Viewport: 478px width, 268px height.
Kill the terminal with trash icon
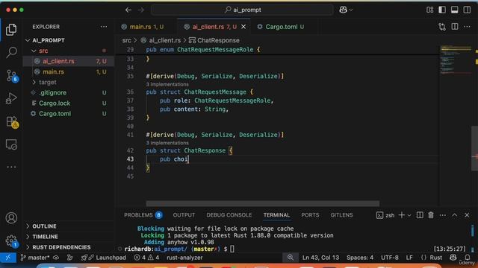point(431,215)
